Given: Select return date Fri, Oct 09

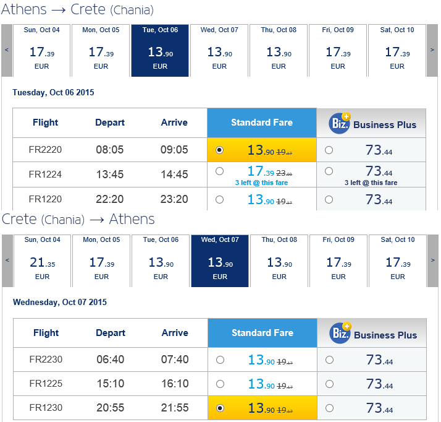Looking at the screenshot, I should coord(338,261).
